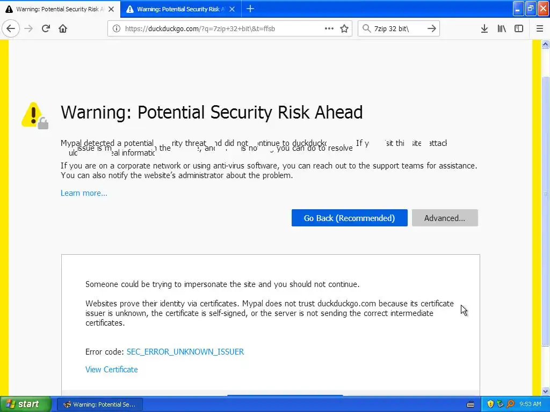Click the search box containing 7zip 32 bit
This screenshot has width=550, height=412.
point(398,29)
